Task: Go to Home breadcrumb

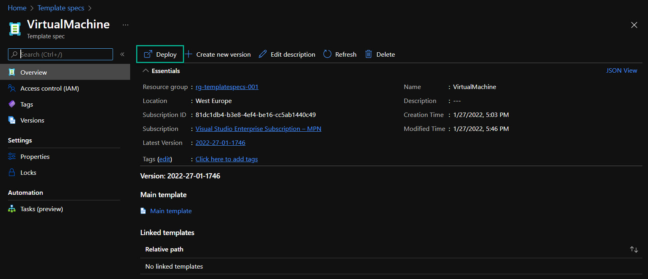Action: 17,8
